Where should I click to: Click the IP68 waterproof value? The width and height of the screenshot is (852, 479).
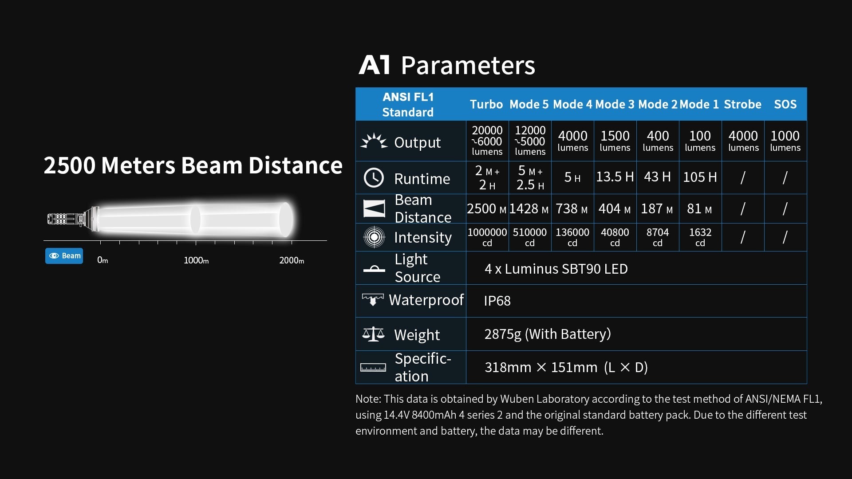[497, 301]
